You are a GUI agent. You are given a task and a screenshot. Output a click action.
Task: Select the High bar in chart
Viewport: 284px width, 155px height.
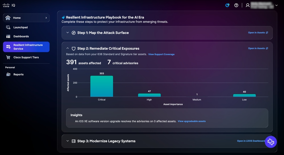click(x=149, y=95)
